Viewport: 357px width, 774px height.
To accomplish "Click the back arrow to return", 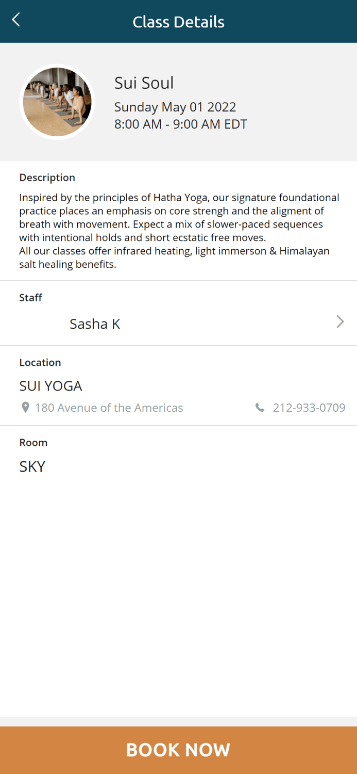I will tap(15, 20).
